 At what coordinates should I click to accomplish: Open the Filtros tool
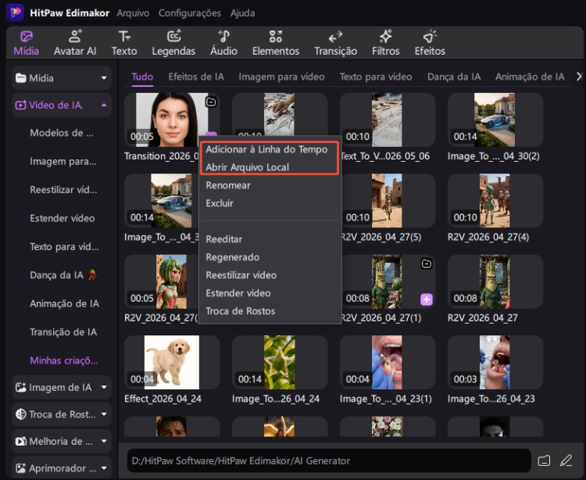coord(386,43)
